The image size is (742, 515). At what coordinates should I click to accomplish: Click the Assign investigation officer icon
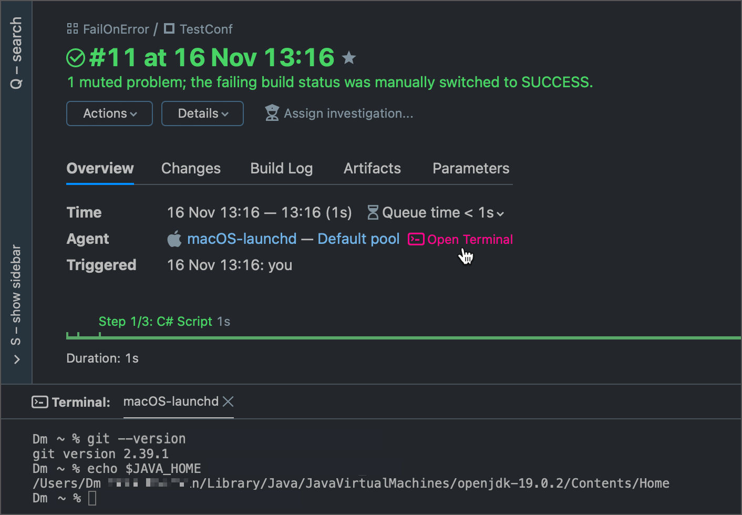272,112
